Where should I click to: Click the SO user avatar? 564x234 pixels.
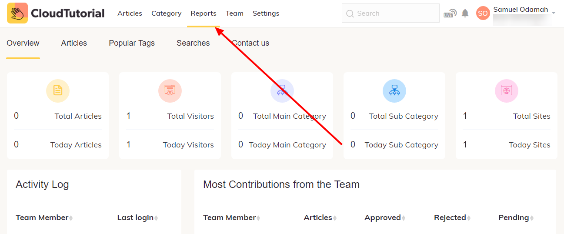pyautogui.click(x=483, y=13)
